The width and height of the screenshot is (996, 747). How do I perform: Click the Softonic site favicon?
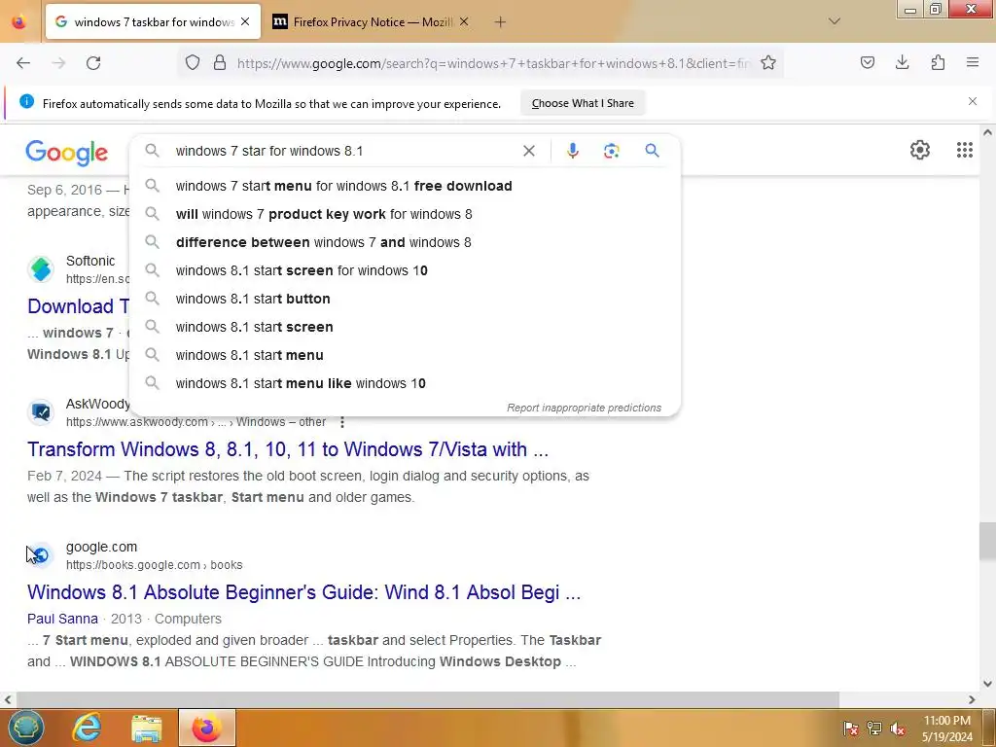[41, 268]
